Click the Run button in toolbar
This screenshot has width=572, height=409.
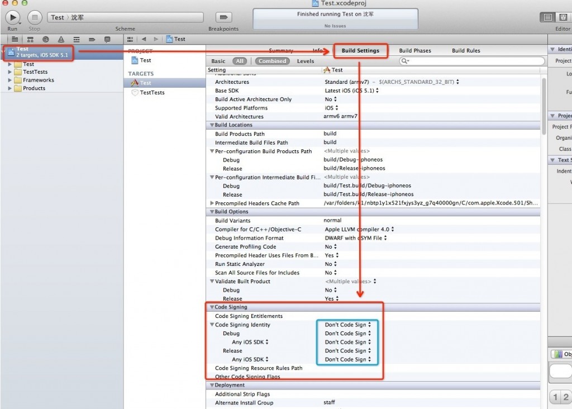click(12, 17)
